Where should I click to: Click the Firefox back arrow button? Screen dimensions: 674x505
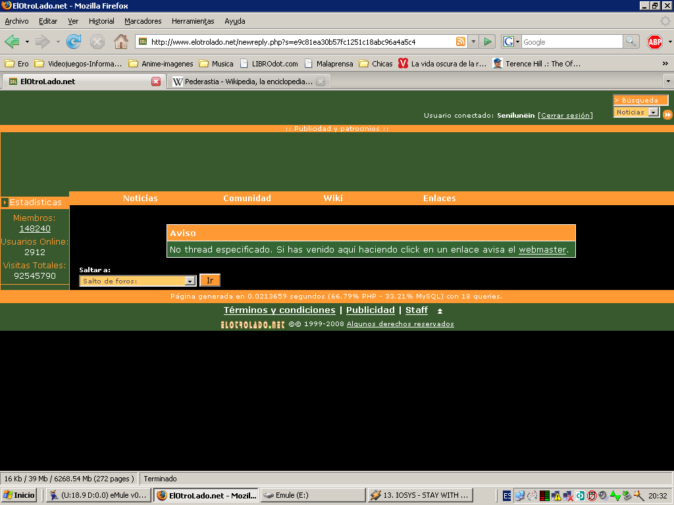[12, 41]
